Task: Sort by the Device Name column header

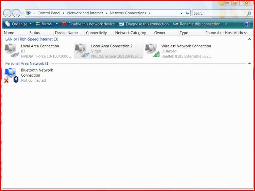Action: [x=69, y=33]
